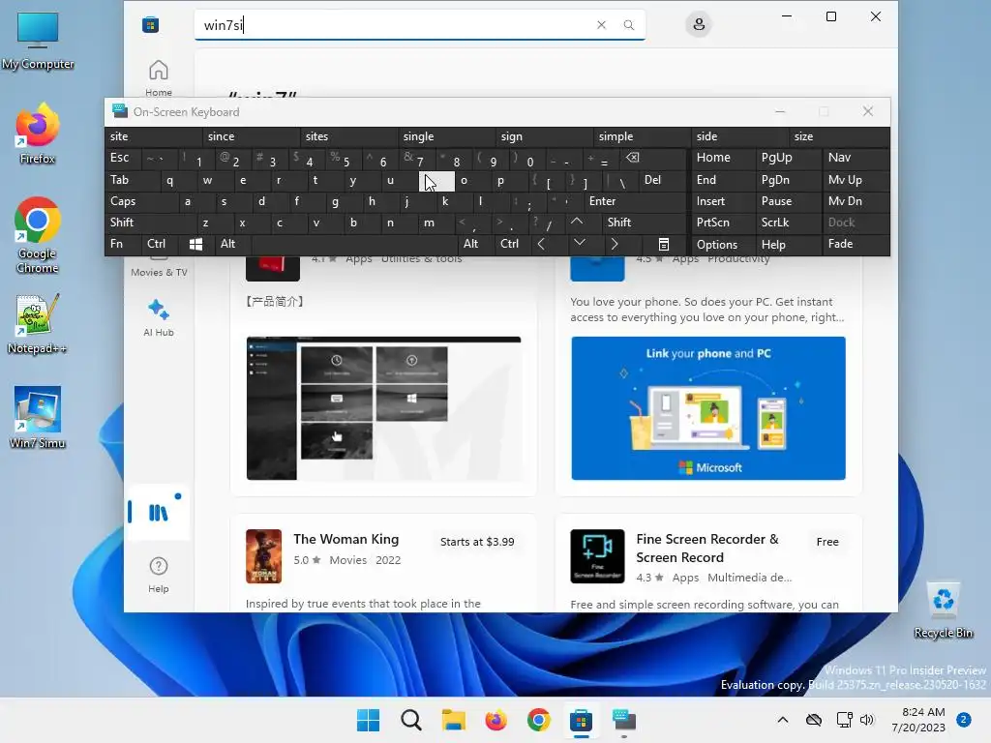The width and height of the screenshot is (991, 743).
Task: Tap the Backspace key on On-Screen Keyboard
Action: point(652,158)
